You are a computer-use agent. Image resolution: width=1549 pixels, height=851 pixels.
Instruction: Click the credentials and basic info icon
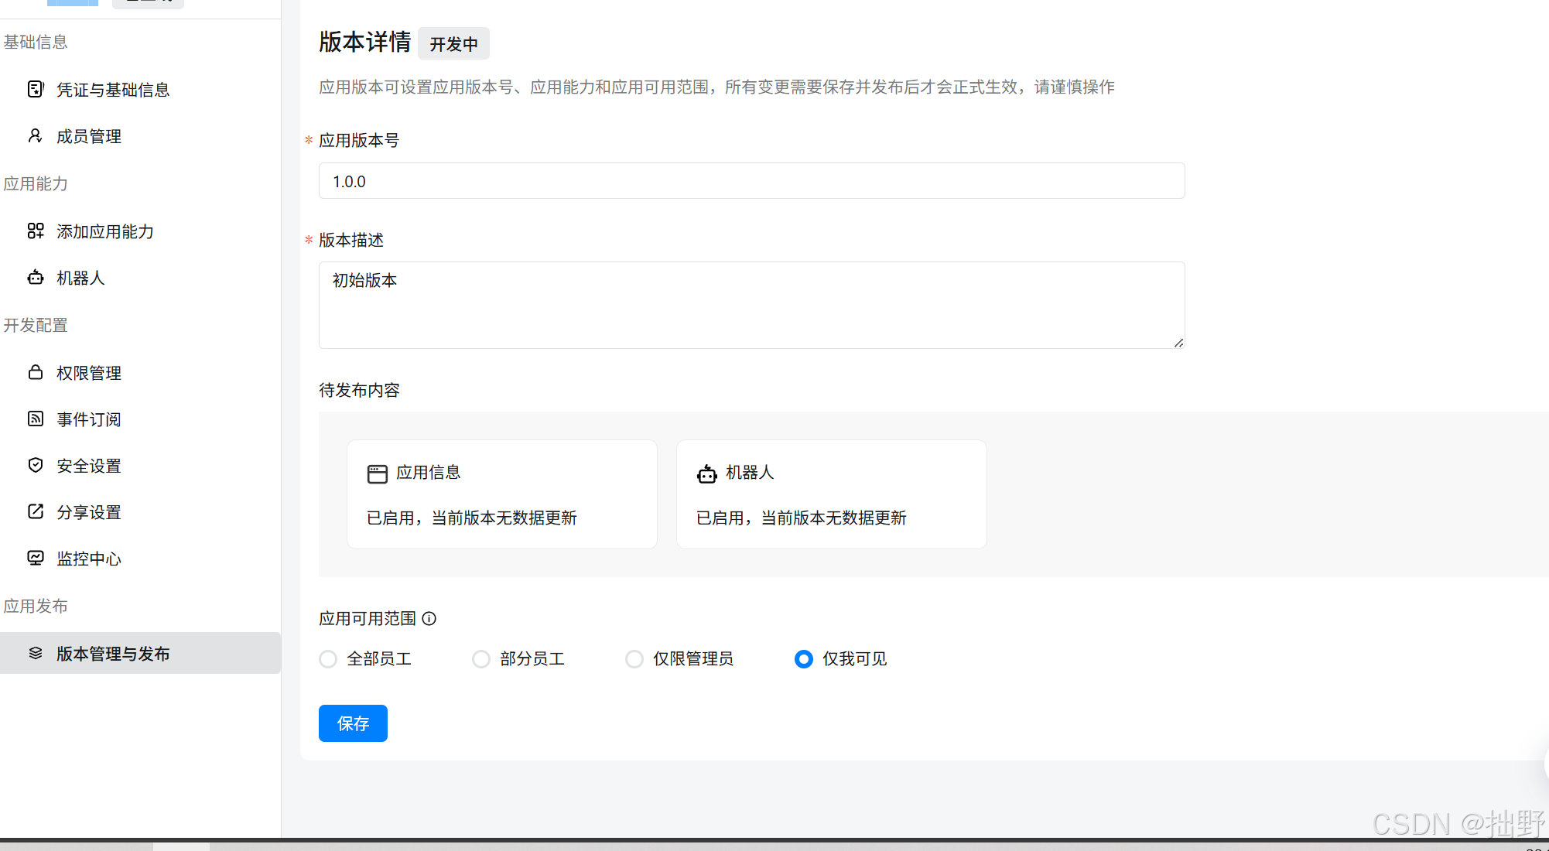tap(36, 89)
